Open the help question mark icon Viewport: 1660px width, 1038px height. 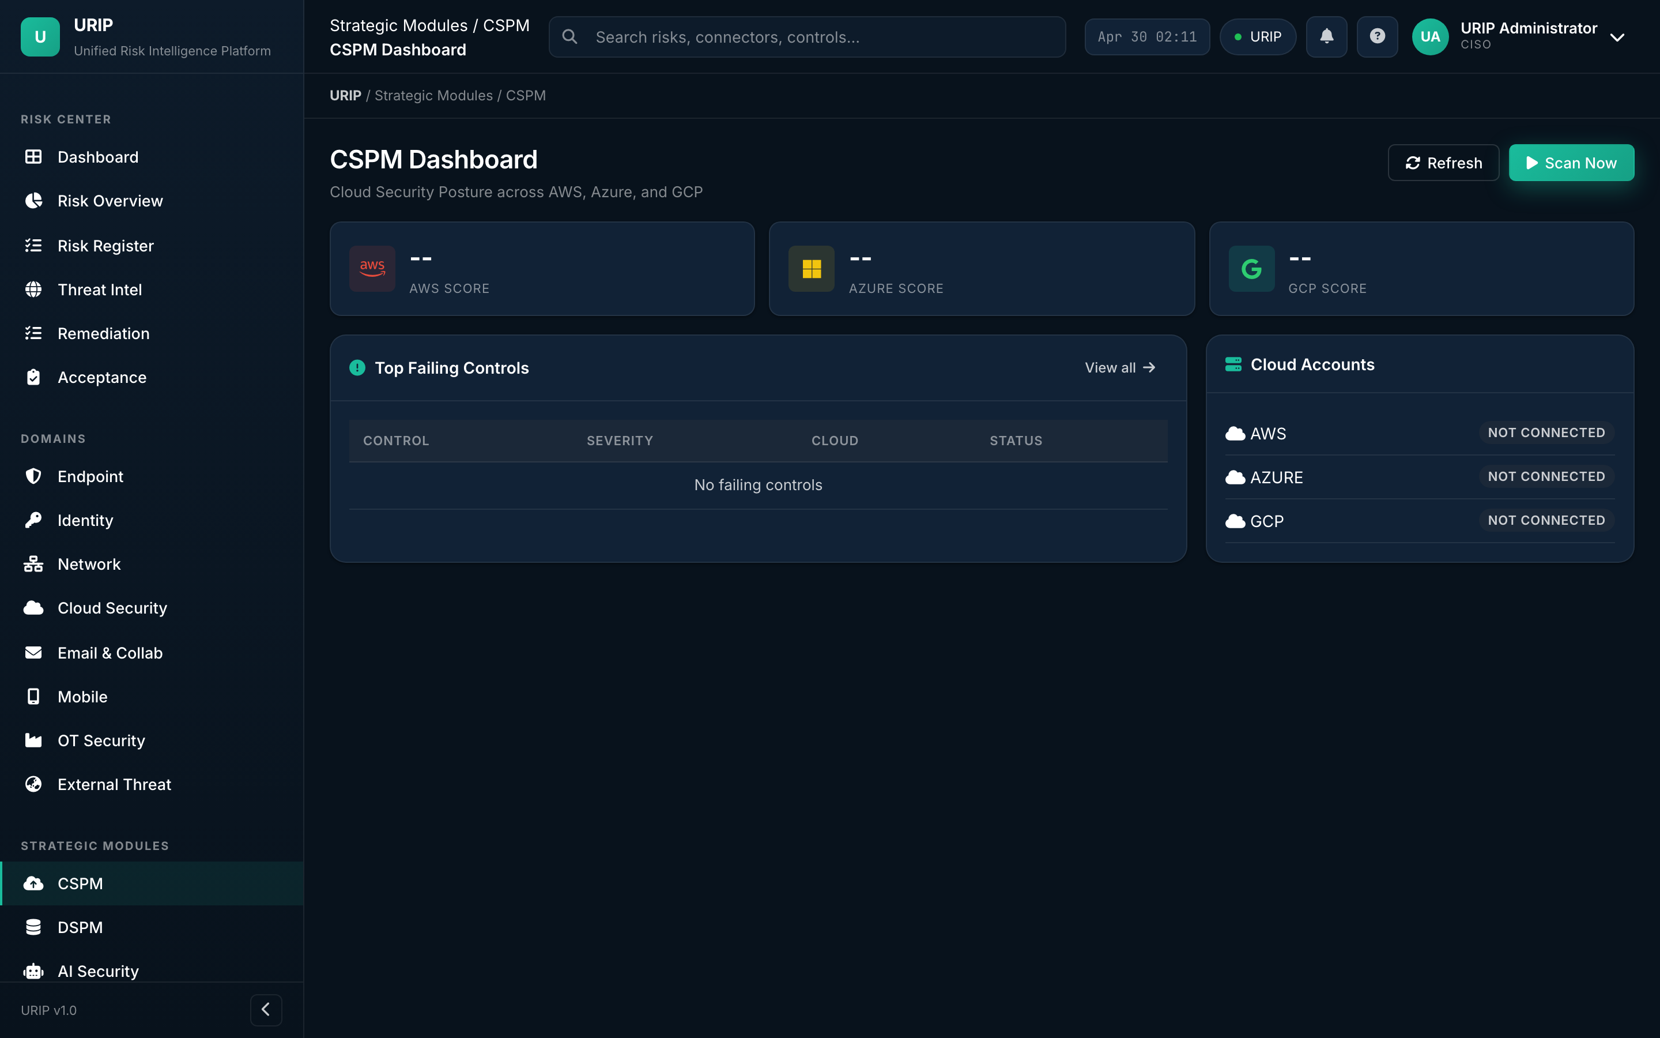(x=1378, y=36)
